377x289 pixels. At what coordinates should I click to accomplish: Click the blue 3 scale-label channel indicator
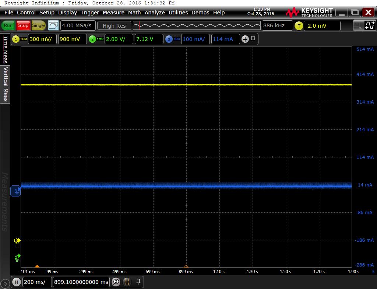373,271
